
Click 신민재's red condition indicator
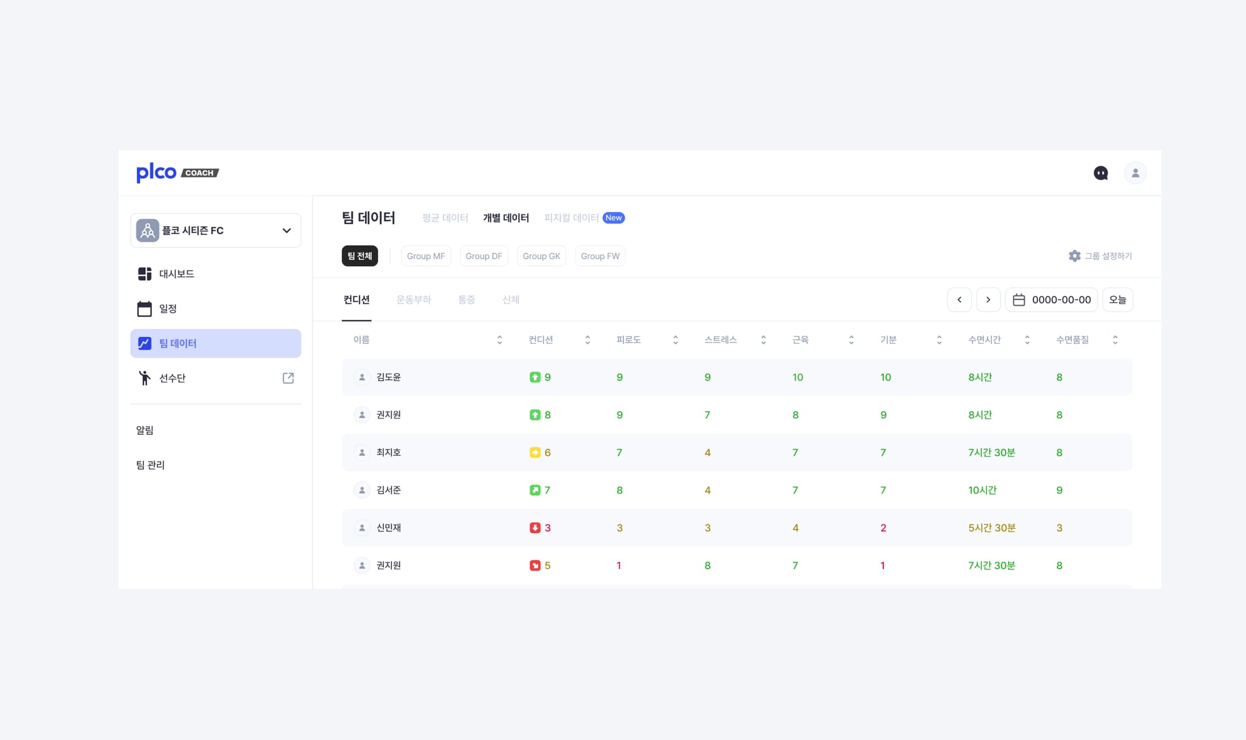(535, 528)
